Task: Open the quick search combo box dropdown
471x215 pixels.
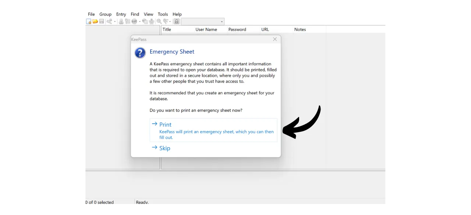Action: pos(222,21)
